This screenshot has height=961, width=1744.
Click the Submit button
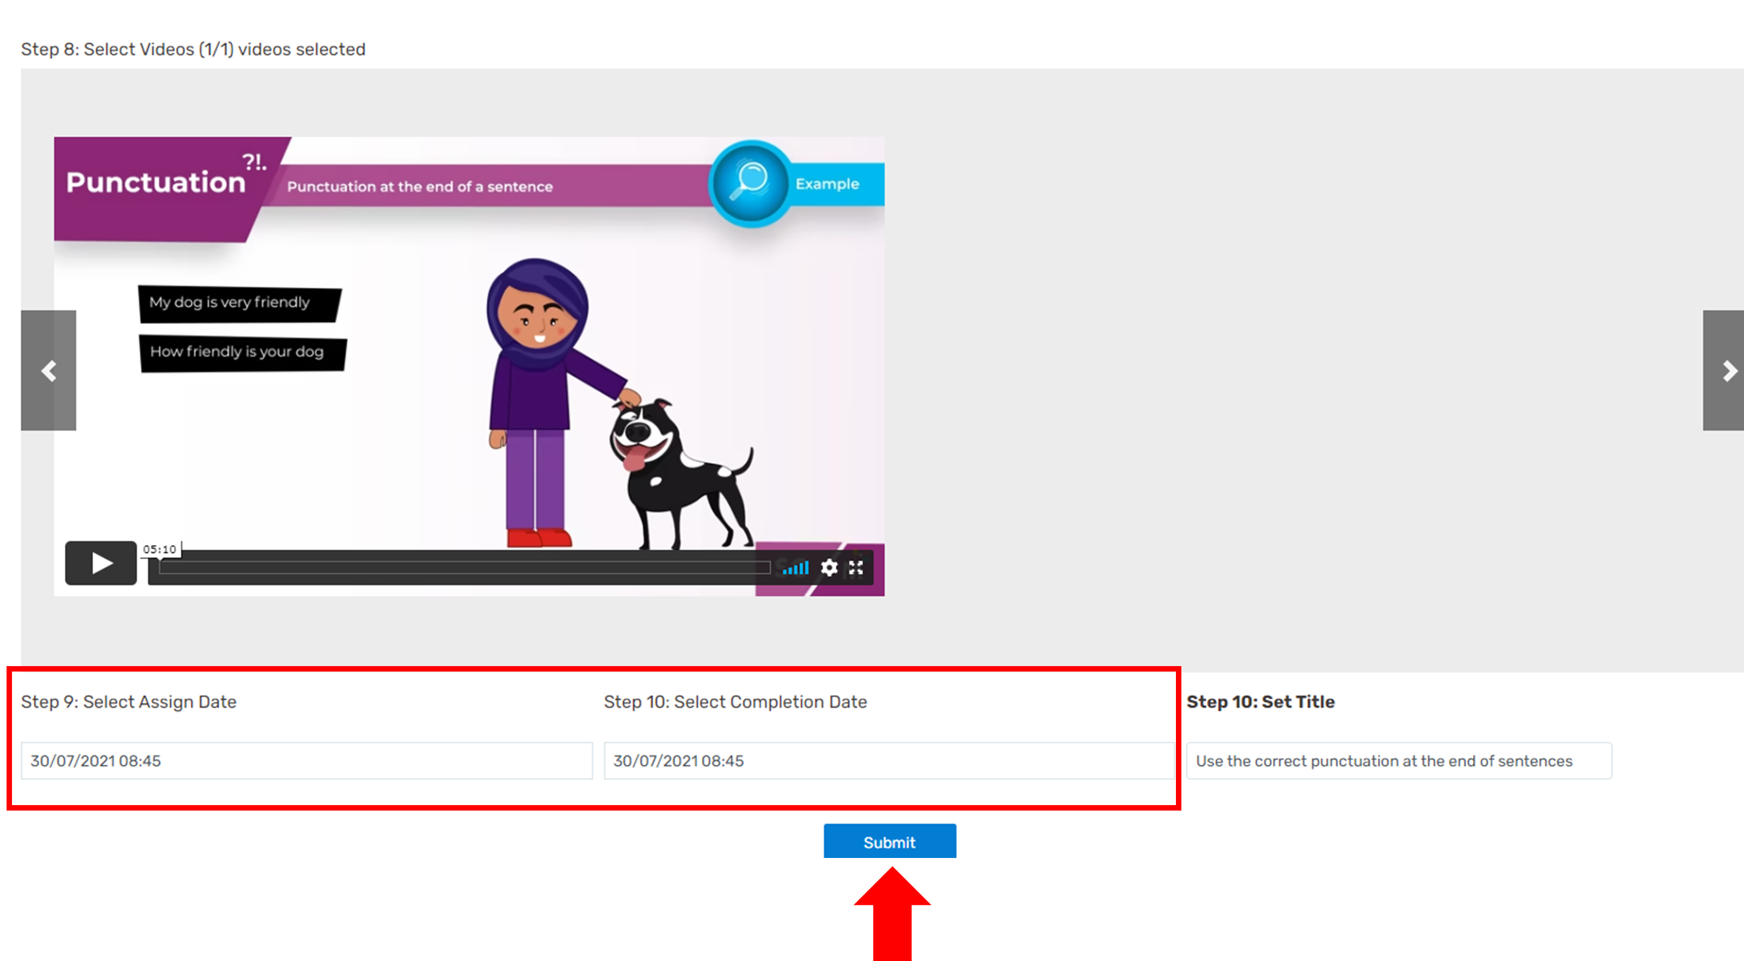[x=890, y=841]
